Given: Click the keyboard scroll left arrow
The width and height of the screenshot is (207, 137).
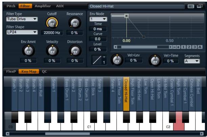Looking at the screenshot, I should (7, 134).
